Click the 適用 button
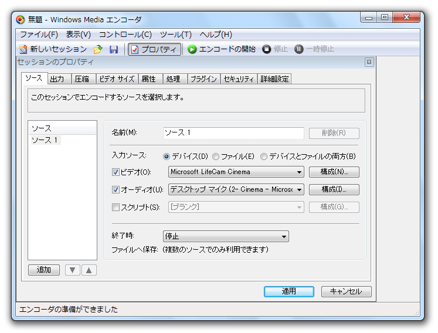The height and width of the screenshot is (333, 438). 289,291
